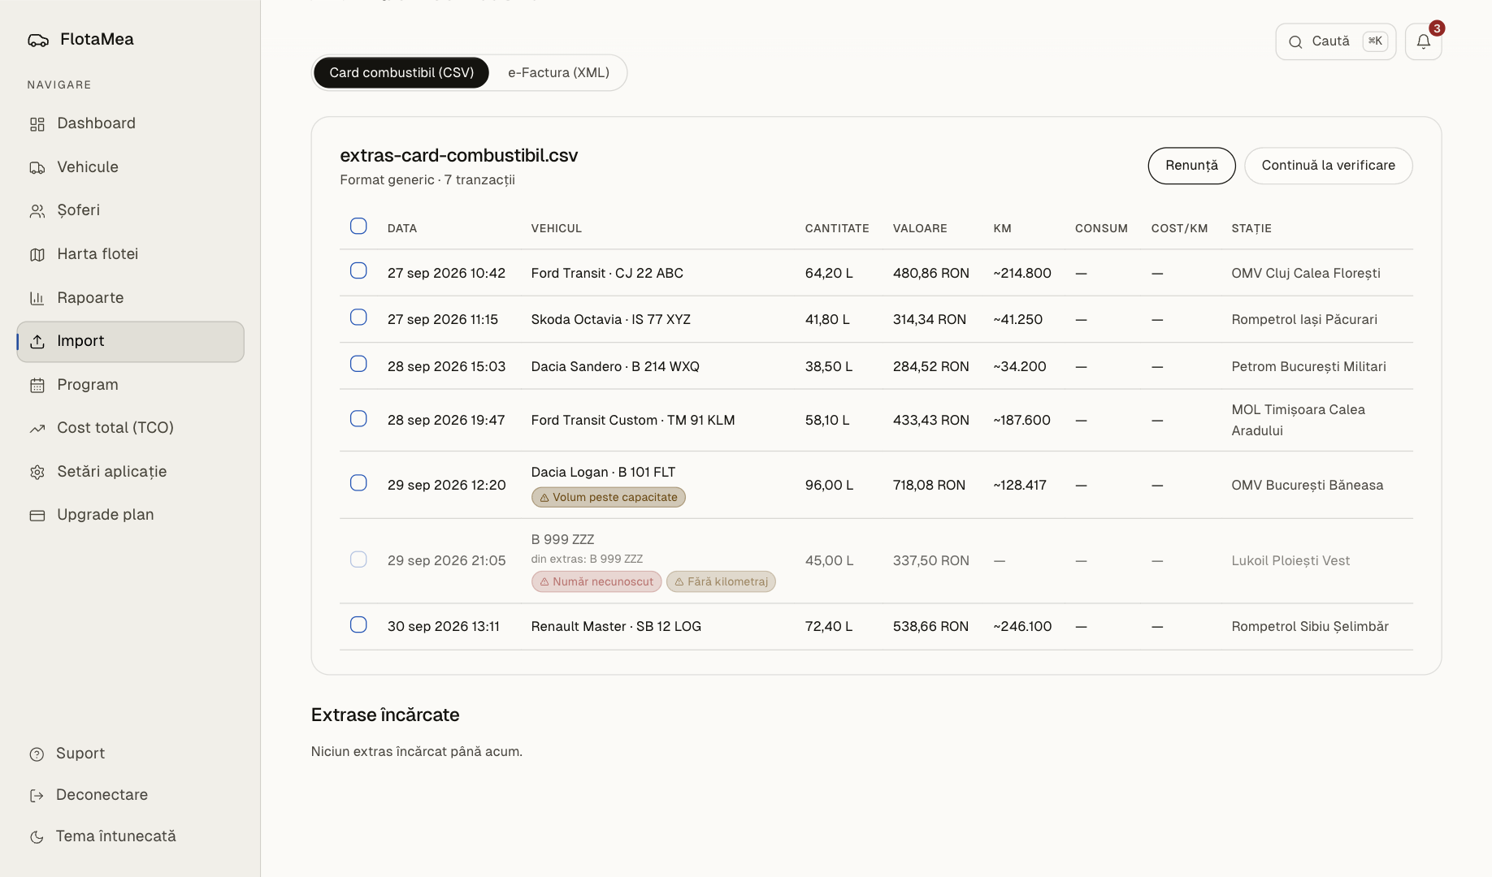This screenshot has width=1492, height=877.
Task: Click the Număr necunoscut warning badge
Action: 596,581
